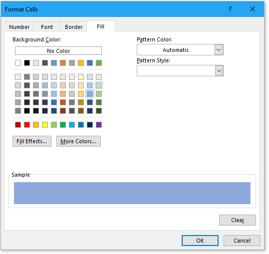This screenshot has height=254, width=269.
Task: Pick the black swatch in top row
Action: click(27, 63)
